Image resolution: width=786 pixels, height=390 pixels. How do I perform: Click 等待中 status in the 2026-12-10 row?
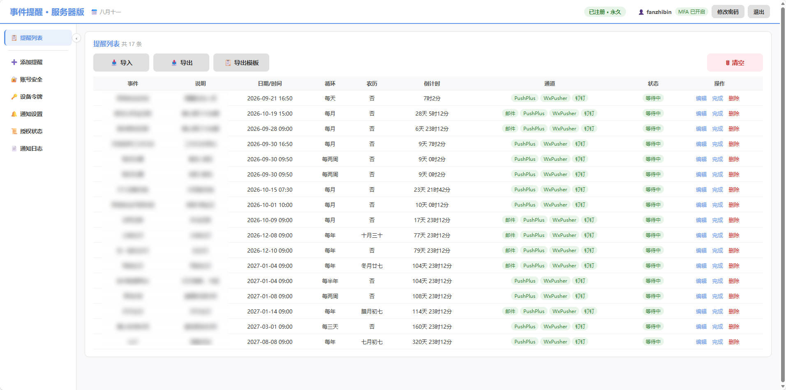(653, 251)
